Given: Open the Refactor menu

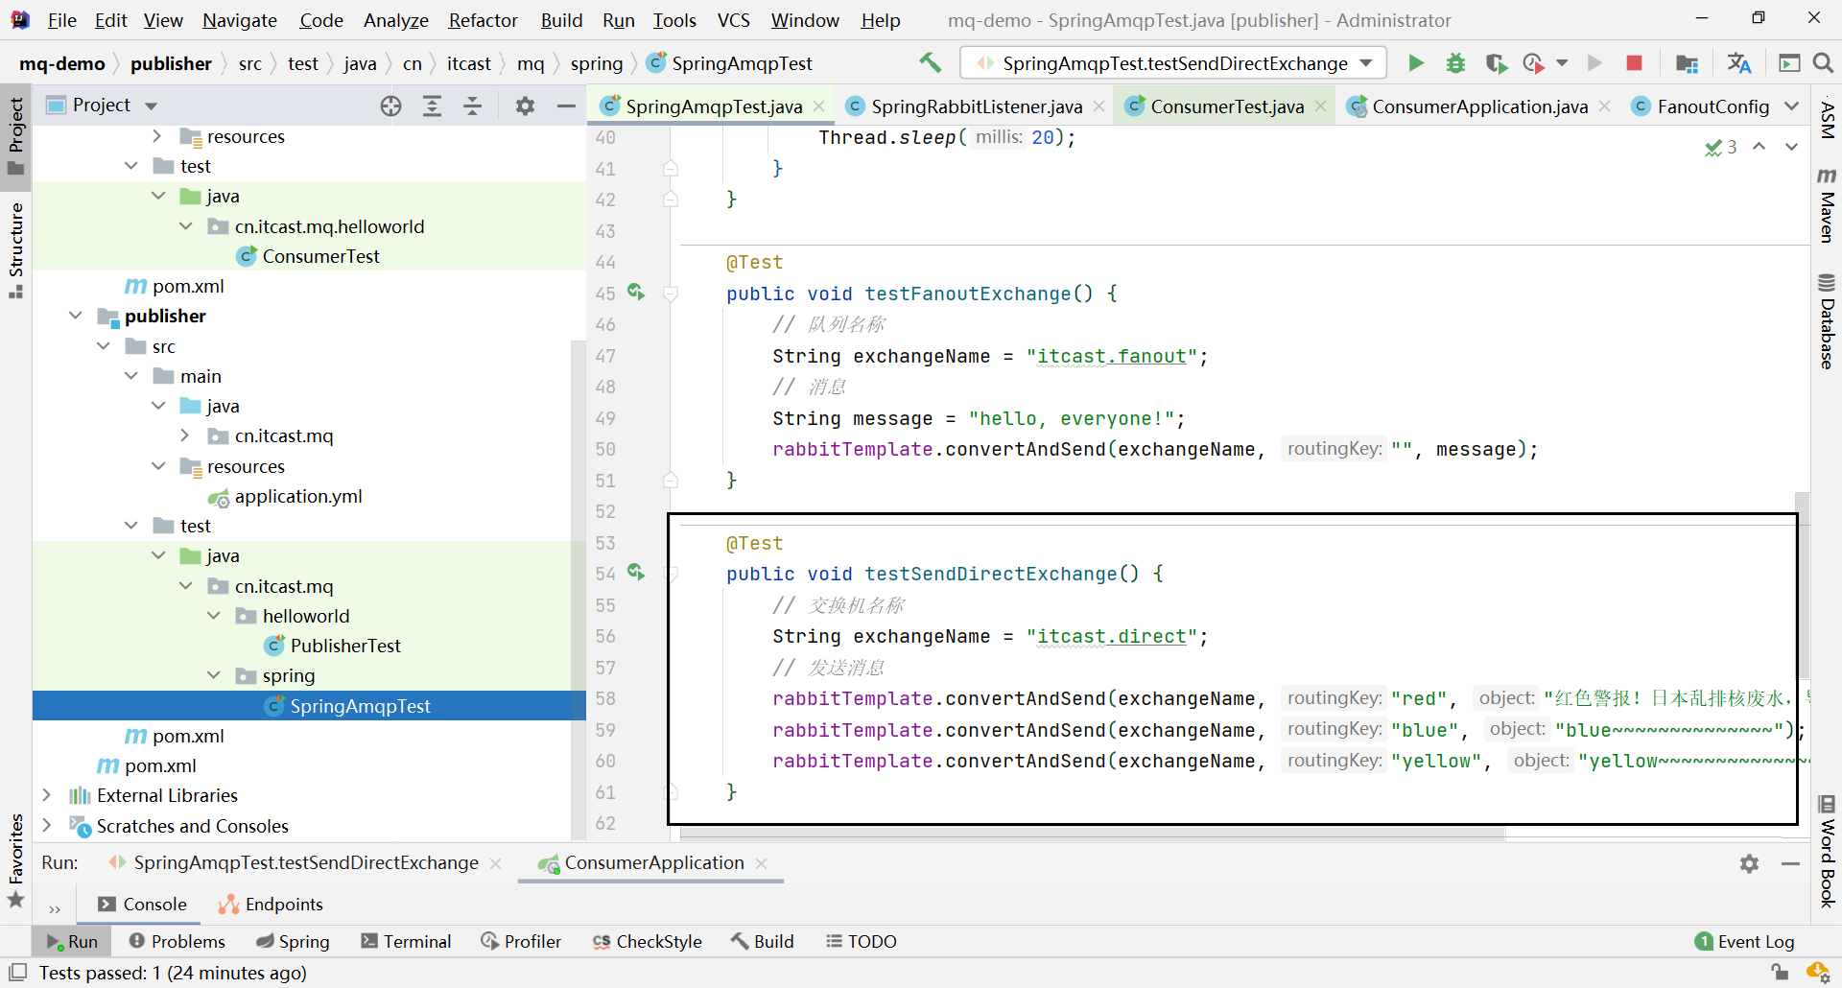Looking at the screenshot, I should [x=483, y=20].
